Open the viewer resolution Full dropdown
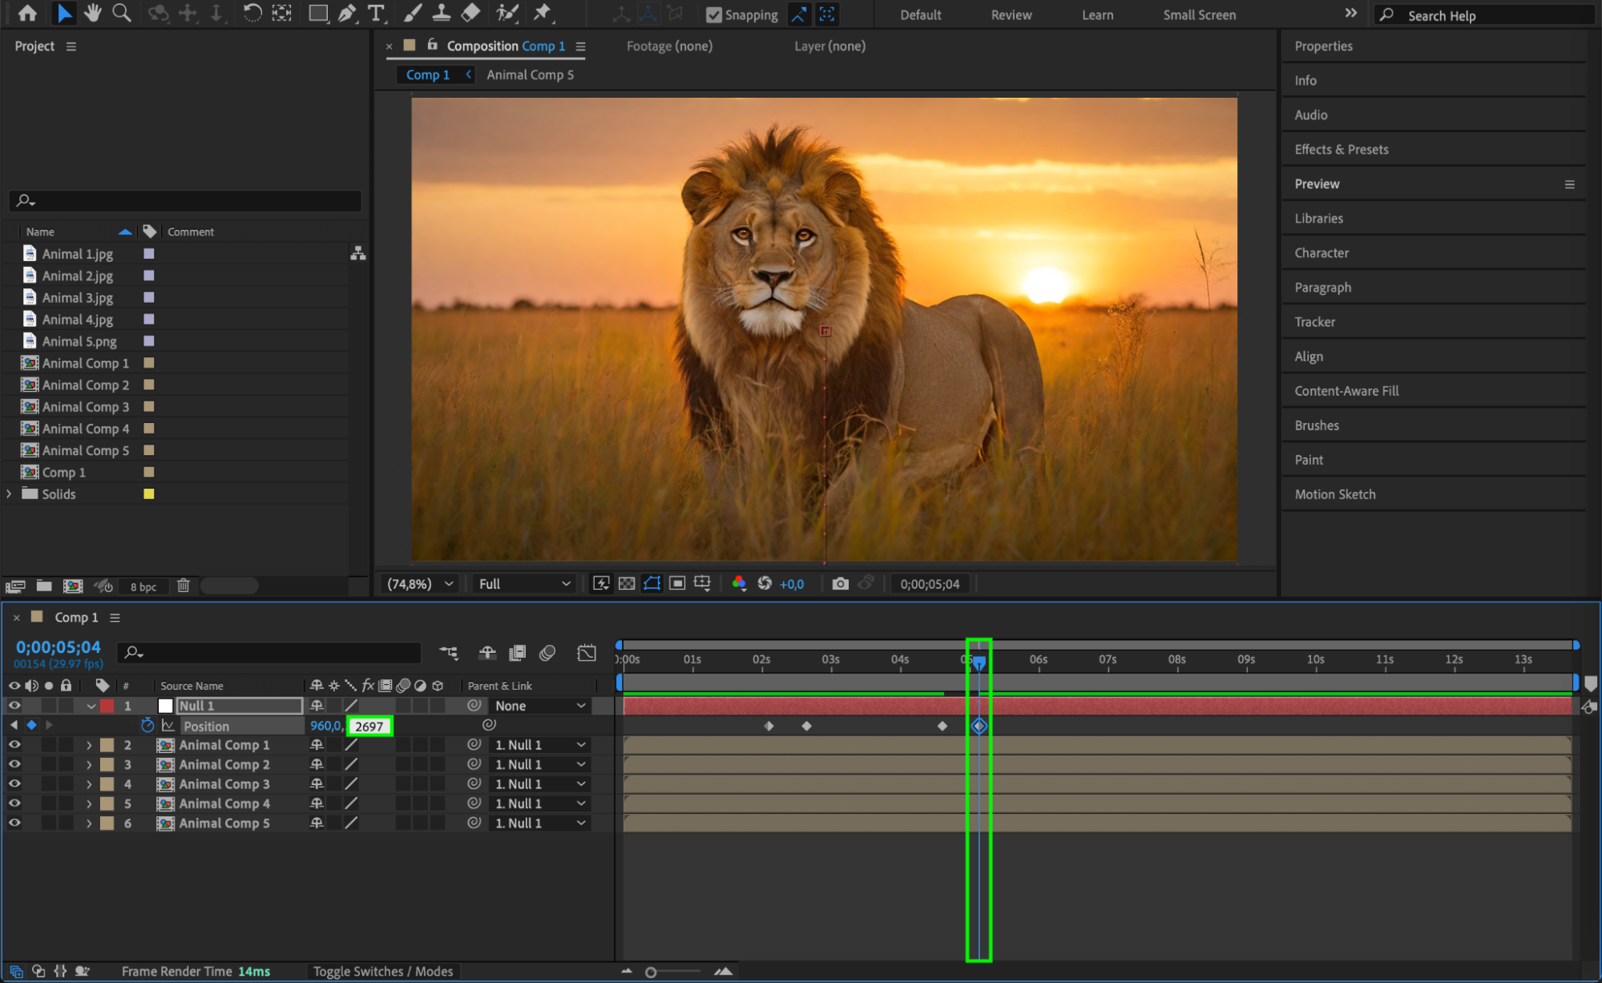This screenshot has width=1602, height=983. point(524,584)
